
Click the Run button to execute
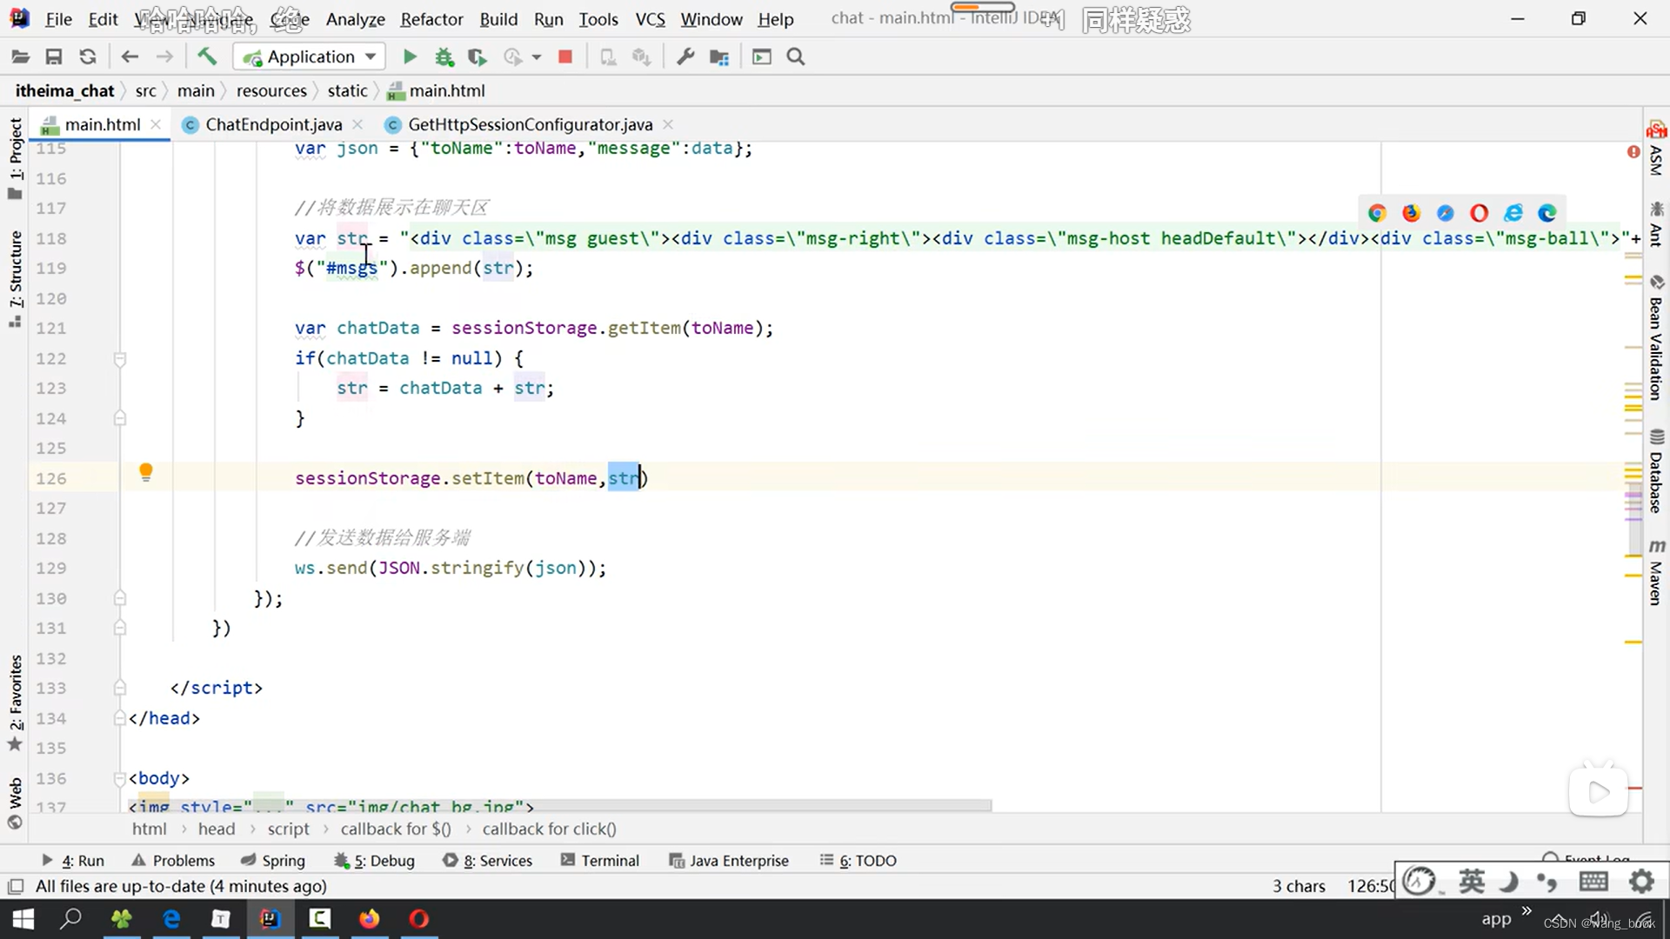(x=410, y=57)
